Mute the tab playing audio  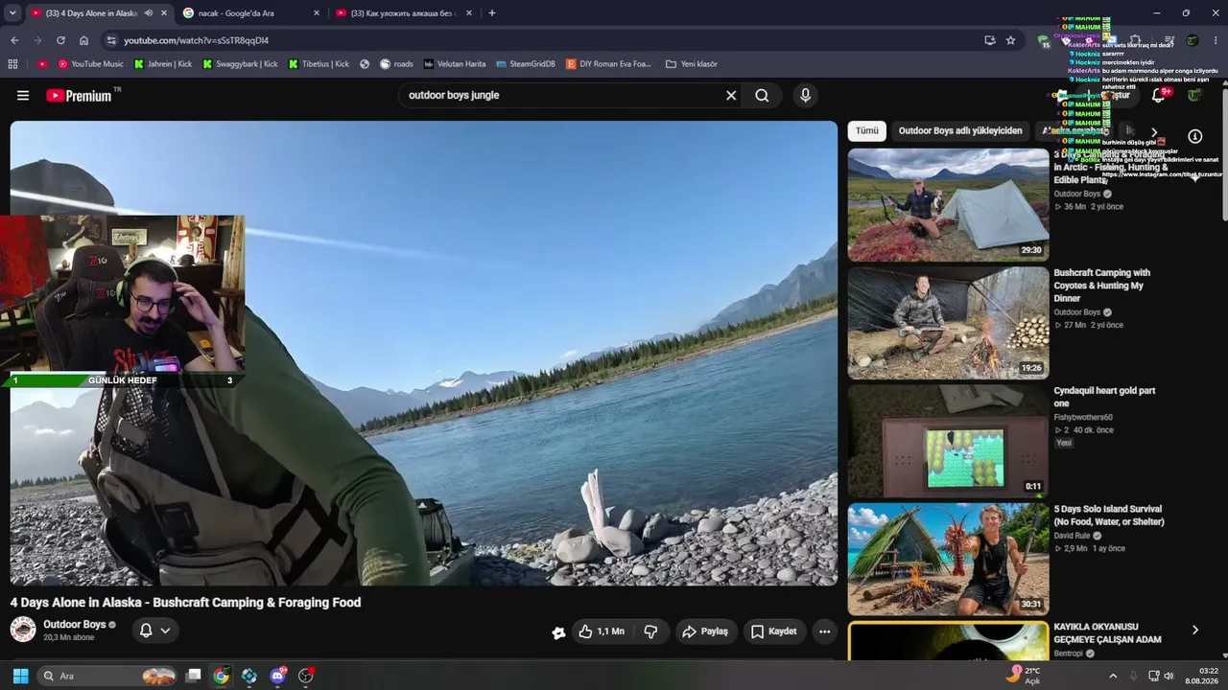click(x=148, y=13)
